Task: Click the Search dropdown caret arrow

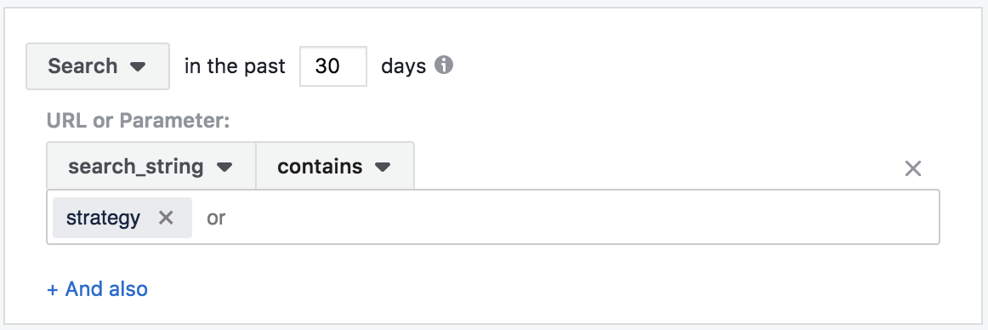Action: tap(138, 66)
